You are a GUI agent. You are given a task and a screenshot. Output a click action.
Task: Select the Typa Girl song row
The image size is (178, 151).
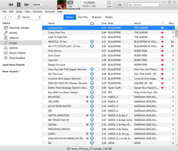(x=108, y=60)
